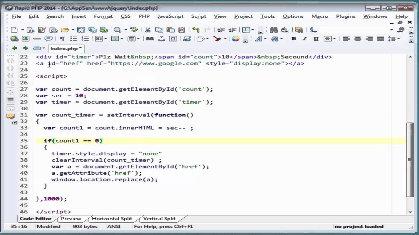Click "903 bytes" in status bar
Screen dimensions: 419x235
click(85, 227)
